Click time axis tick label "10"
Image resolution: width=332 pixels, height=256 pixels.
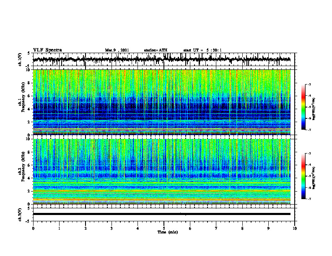click(295, 228)
